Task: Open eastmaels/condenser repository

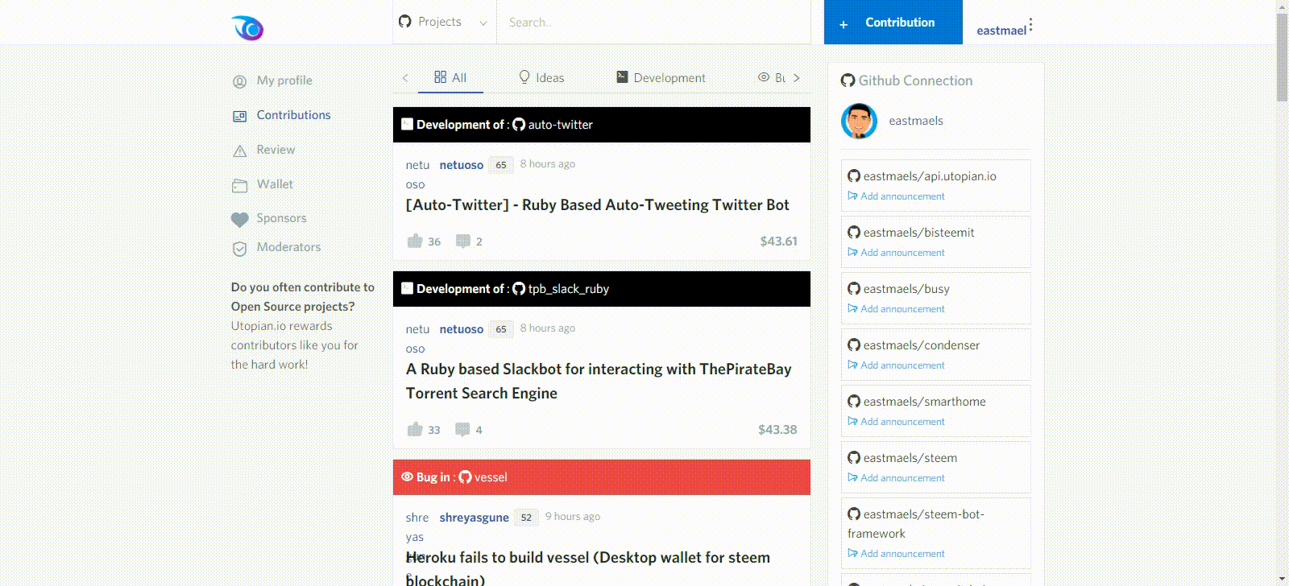Action: pos(922,345)
